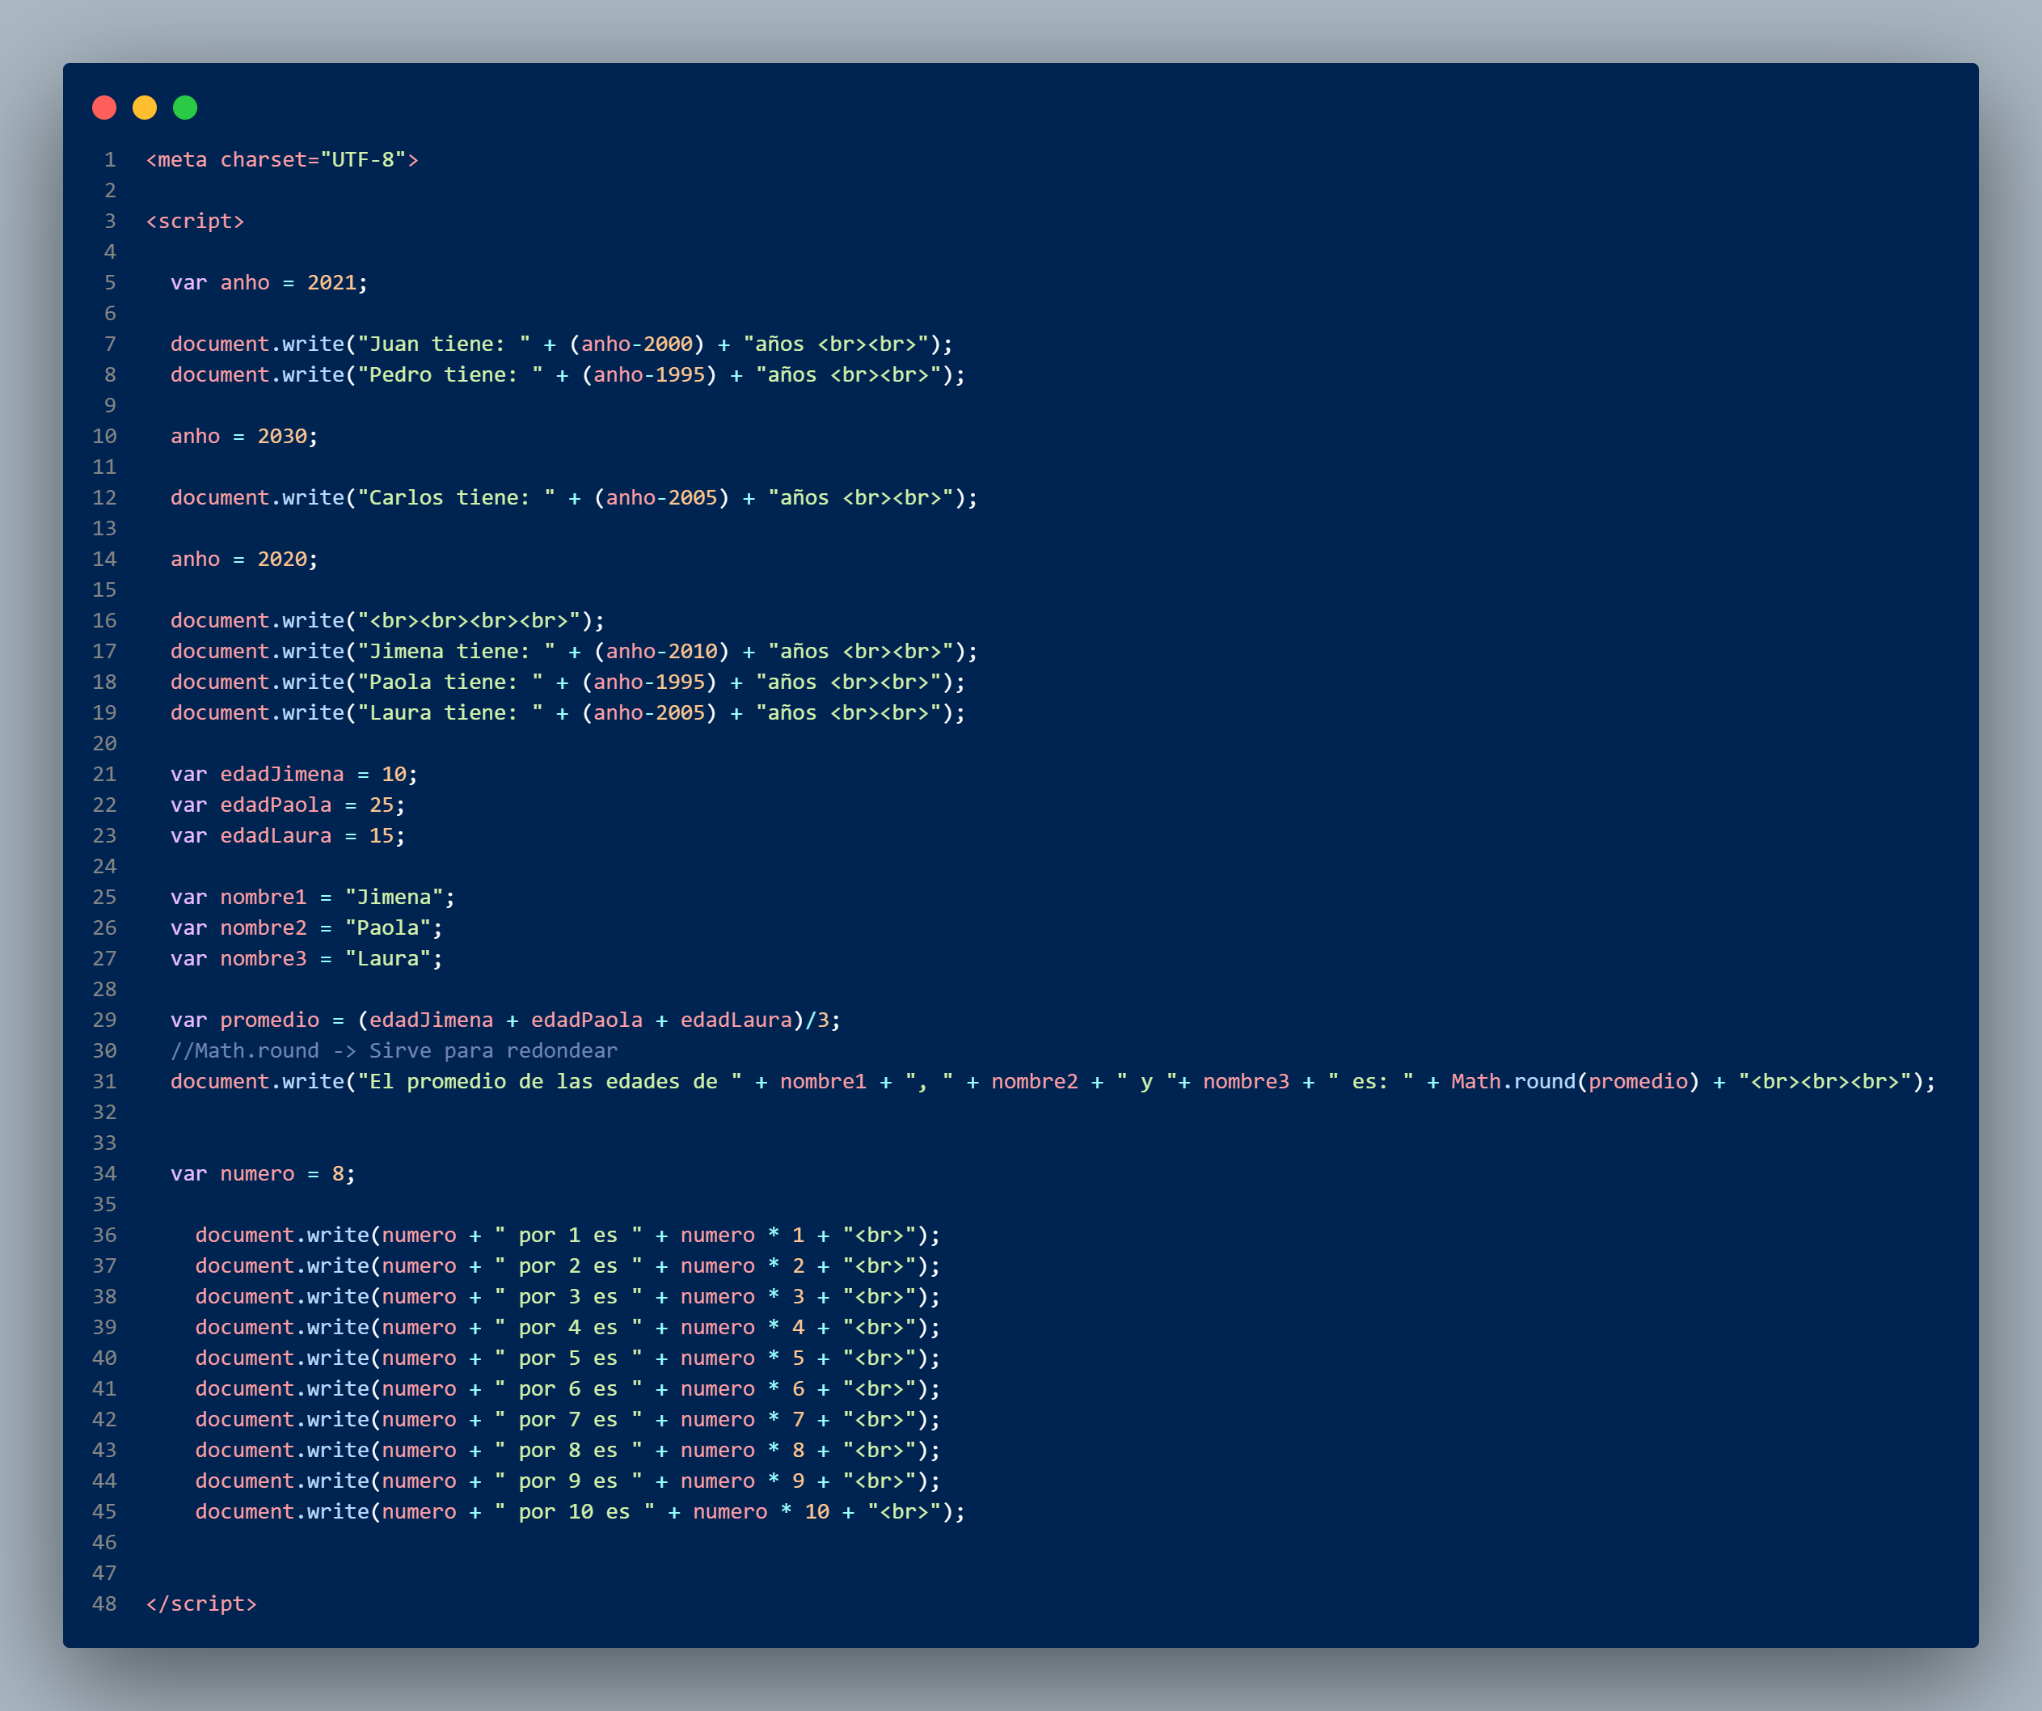The width and height of the screenshot is (2042, 1711).
Task: Click the line 'anho = 2030;'
Action: click(x=244, y=436)
